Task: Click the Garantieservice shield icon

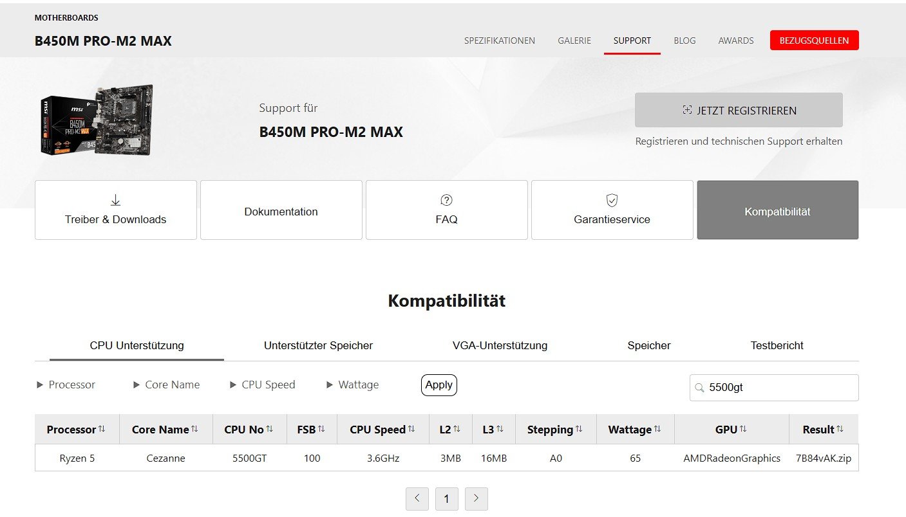Action: (x=612, y=201)
